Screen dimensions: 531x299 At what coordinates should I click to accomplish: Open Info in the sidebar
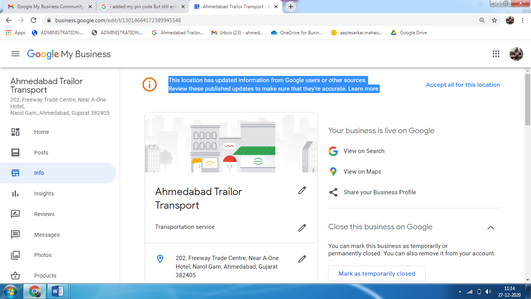click(x=58, y=173)
